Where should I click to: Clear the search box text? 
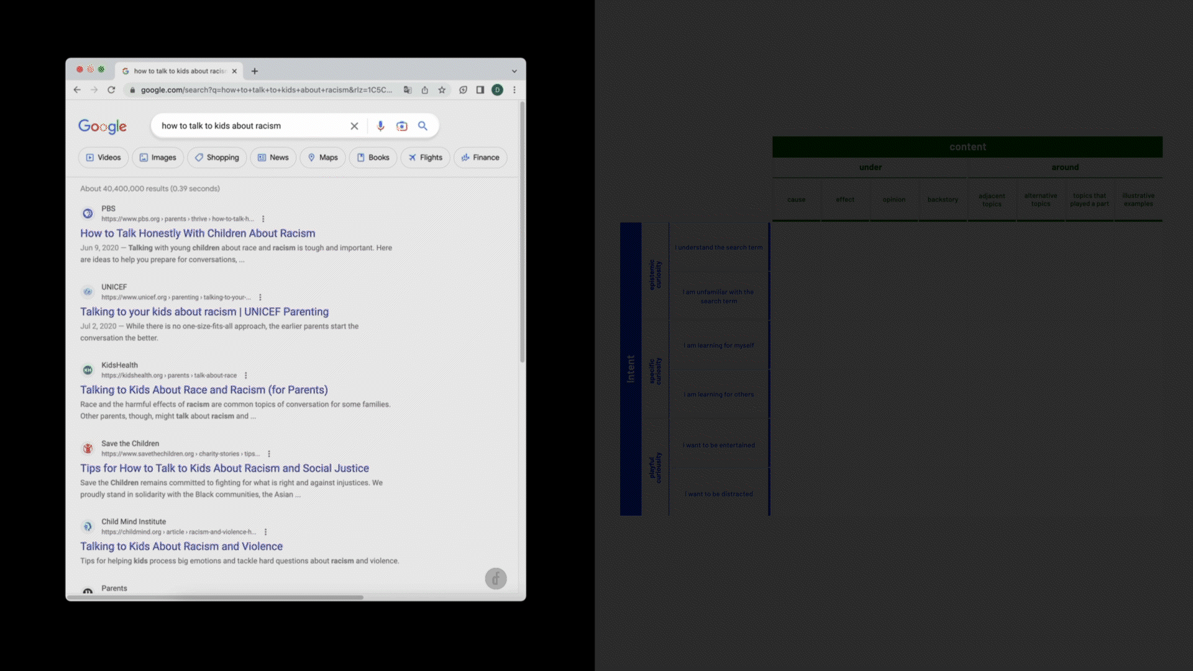click(x=354, y=126)
